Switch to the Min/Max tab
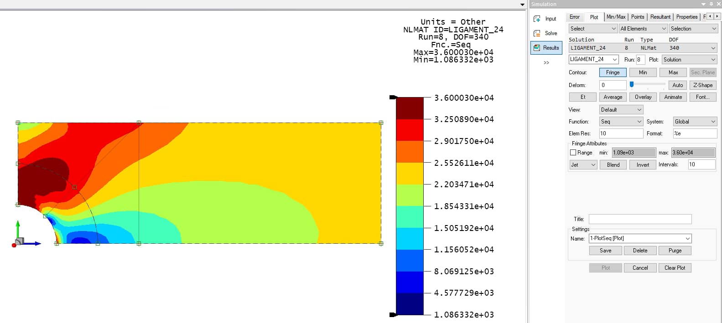Screen dimensions: 722x323 click(616, 17)
